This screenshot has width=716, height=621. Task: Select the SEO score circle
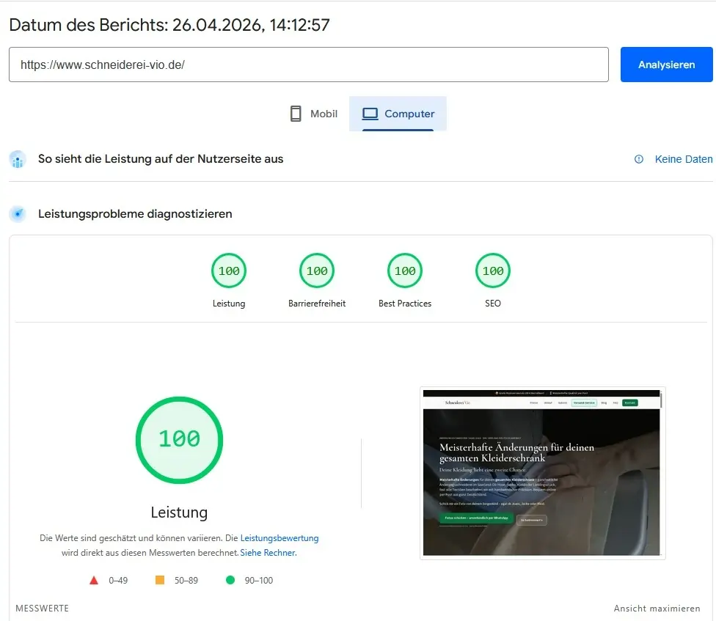click(492, 270)
